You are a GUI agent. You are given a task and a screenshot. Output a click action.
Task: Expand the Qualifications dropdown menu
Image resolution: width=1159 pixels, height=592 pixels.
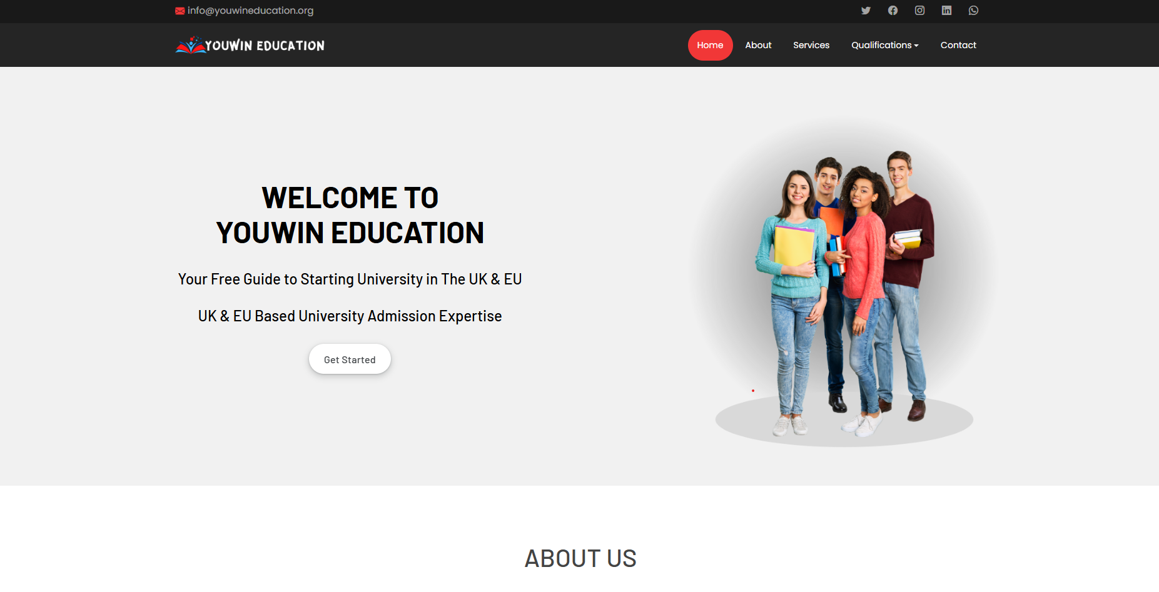tap(884, 45)
